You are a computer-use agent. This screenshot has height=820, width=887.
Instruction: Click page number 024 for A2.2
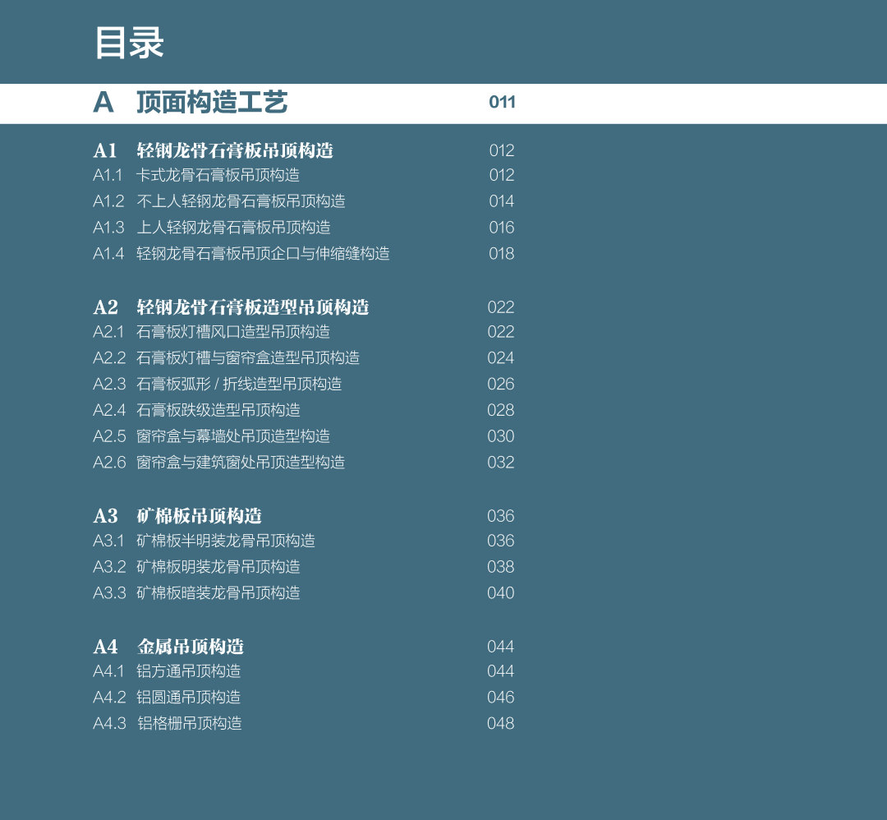point(501,357)
